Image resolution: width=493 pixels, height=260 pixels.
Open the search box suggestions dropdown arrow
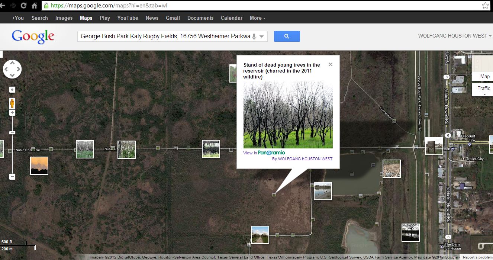click(x=262, y=36)
